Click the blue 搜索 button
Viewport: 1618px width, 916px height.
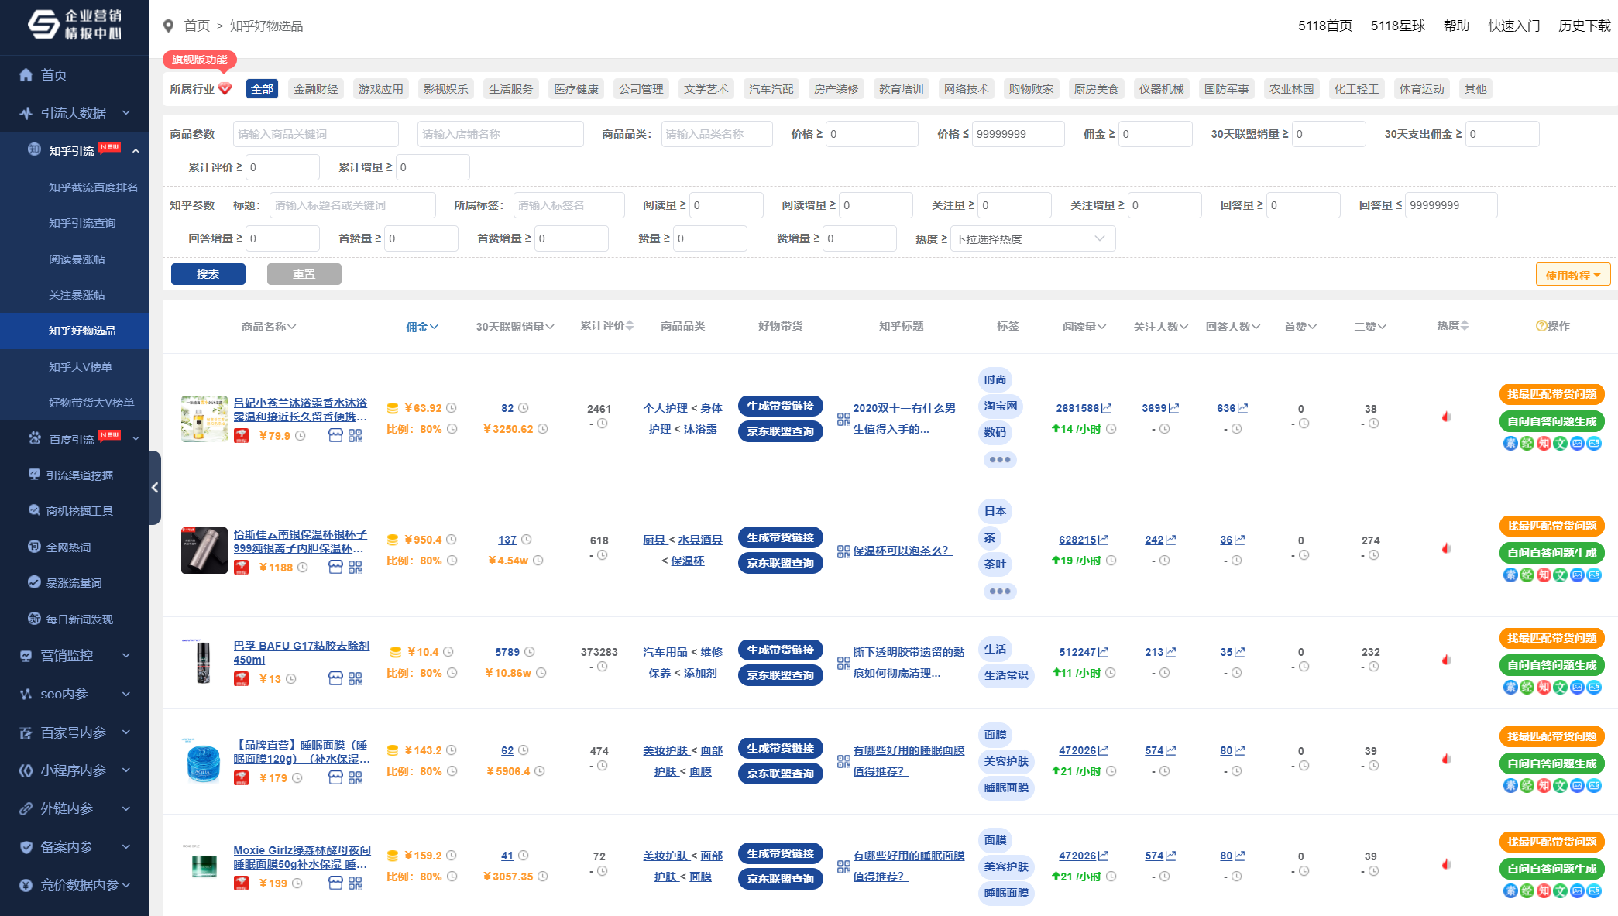click(208, 274)
